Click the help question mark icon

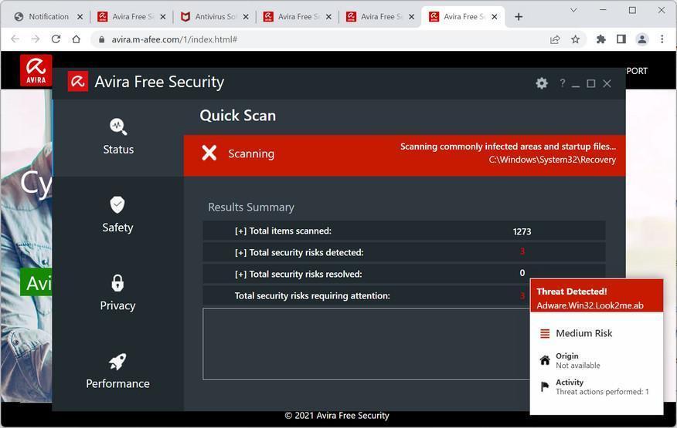(x=562, y=83)
